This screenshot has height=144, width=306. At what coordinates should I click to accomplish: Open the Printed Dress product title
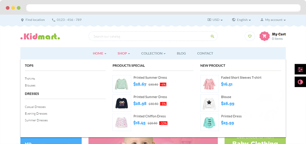(231, 116)
